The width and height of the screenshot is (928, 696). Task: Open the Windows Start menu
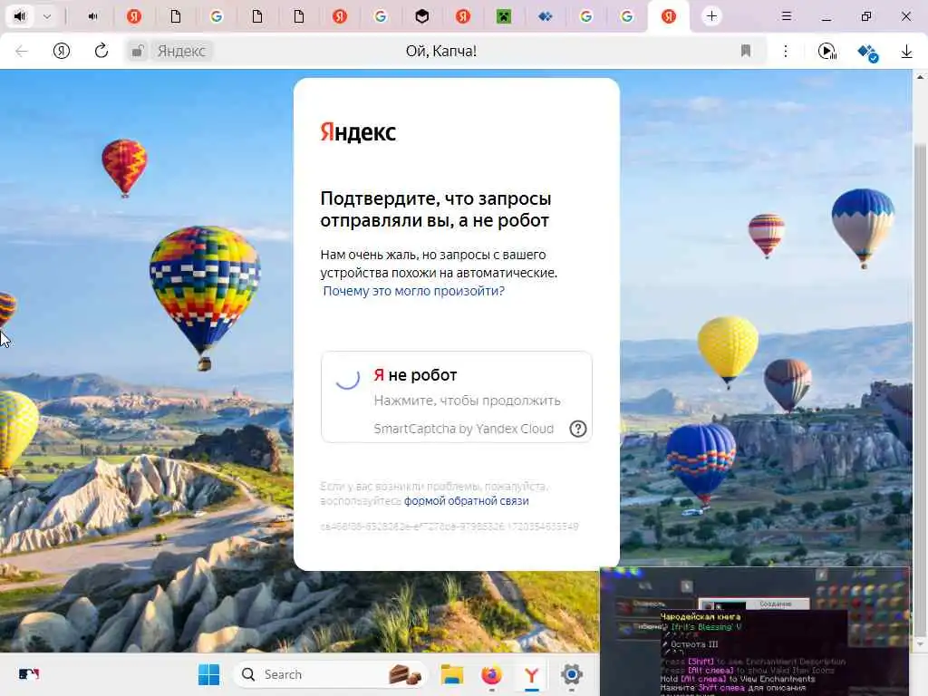click(x=208, y=674)
